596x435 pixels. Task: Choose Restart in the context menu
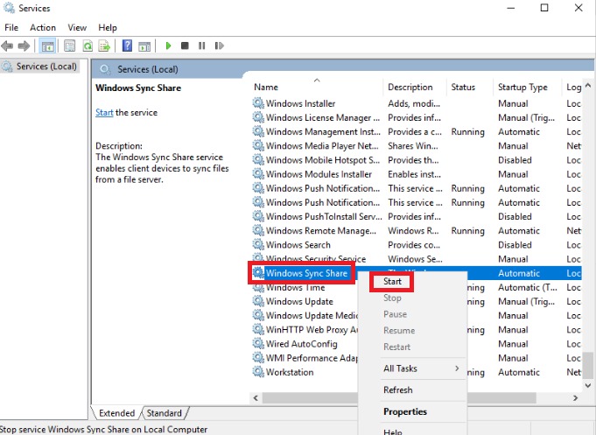(x=396, y=347)
